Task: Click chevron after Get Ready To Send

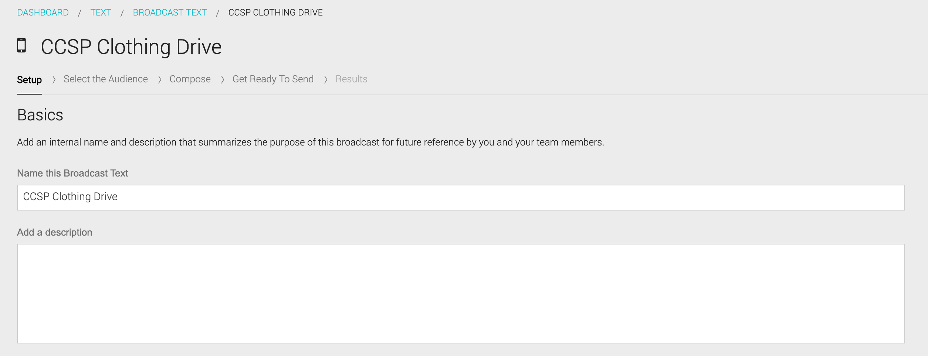Action: [326, 79]
